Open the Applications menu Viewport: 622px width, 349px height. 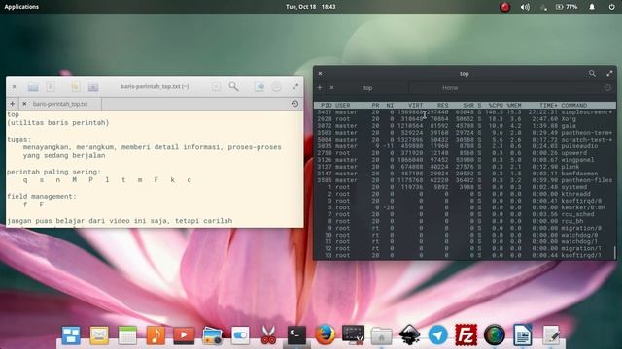21,7
